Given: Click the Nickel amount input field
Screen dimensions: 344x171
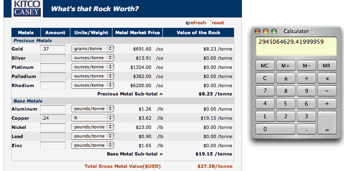Looking at the screenshot, I should 53,127.
